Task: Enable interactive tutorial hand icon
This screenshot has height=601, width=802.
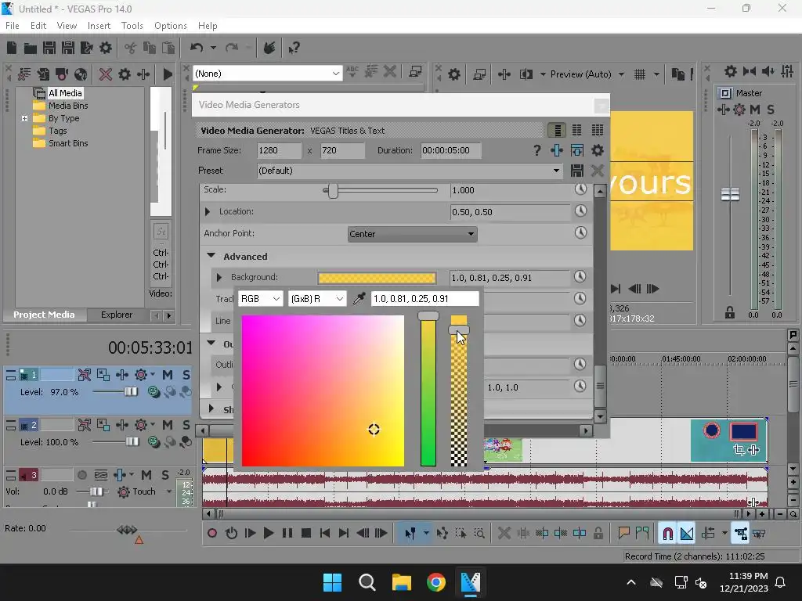Action: tap(269, 48)
